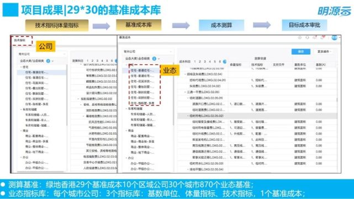This screenshot has height=199, width=354.
Task: Select level 2 next to 测算科目 in 技术指标 window
Action: (92, 61)
